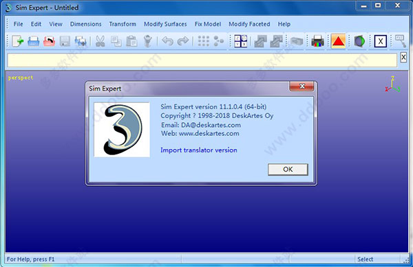Click the Undo arrow icon

click(x=167, y=41)
